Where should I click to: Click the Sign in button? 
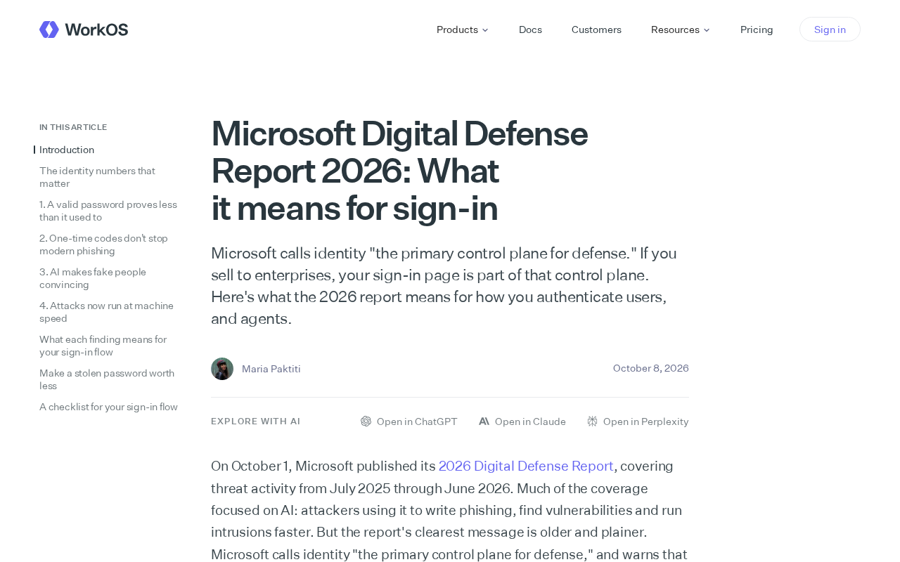click(830, 30)
